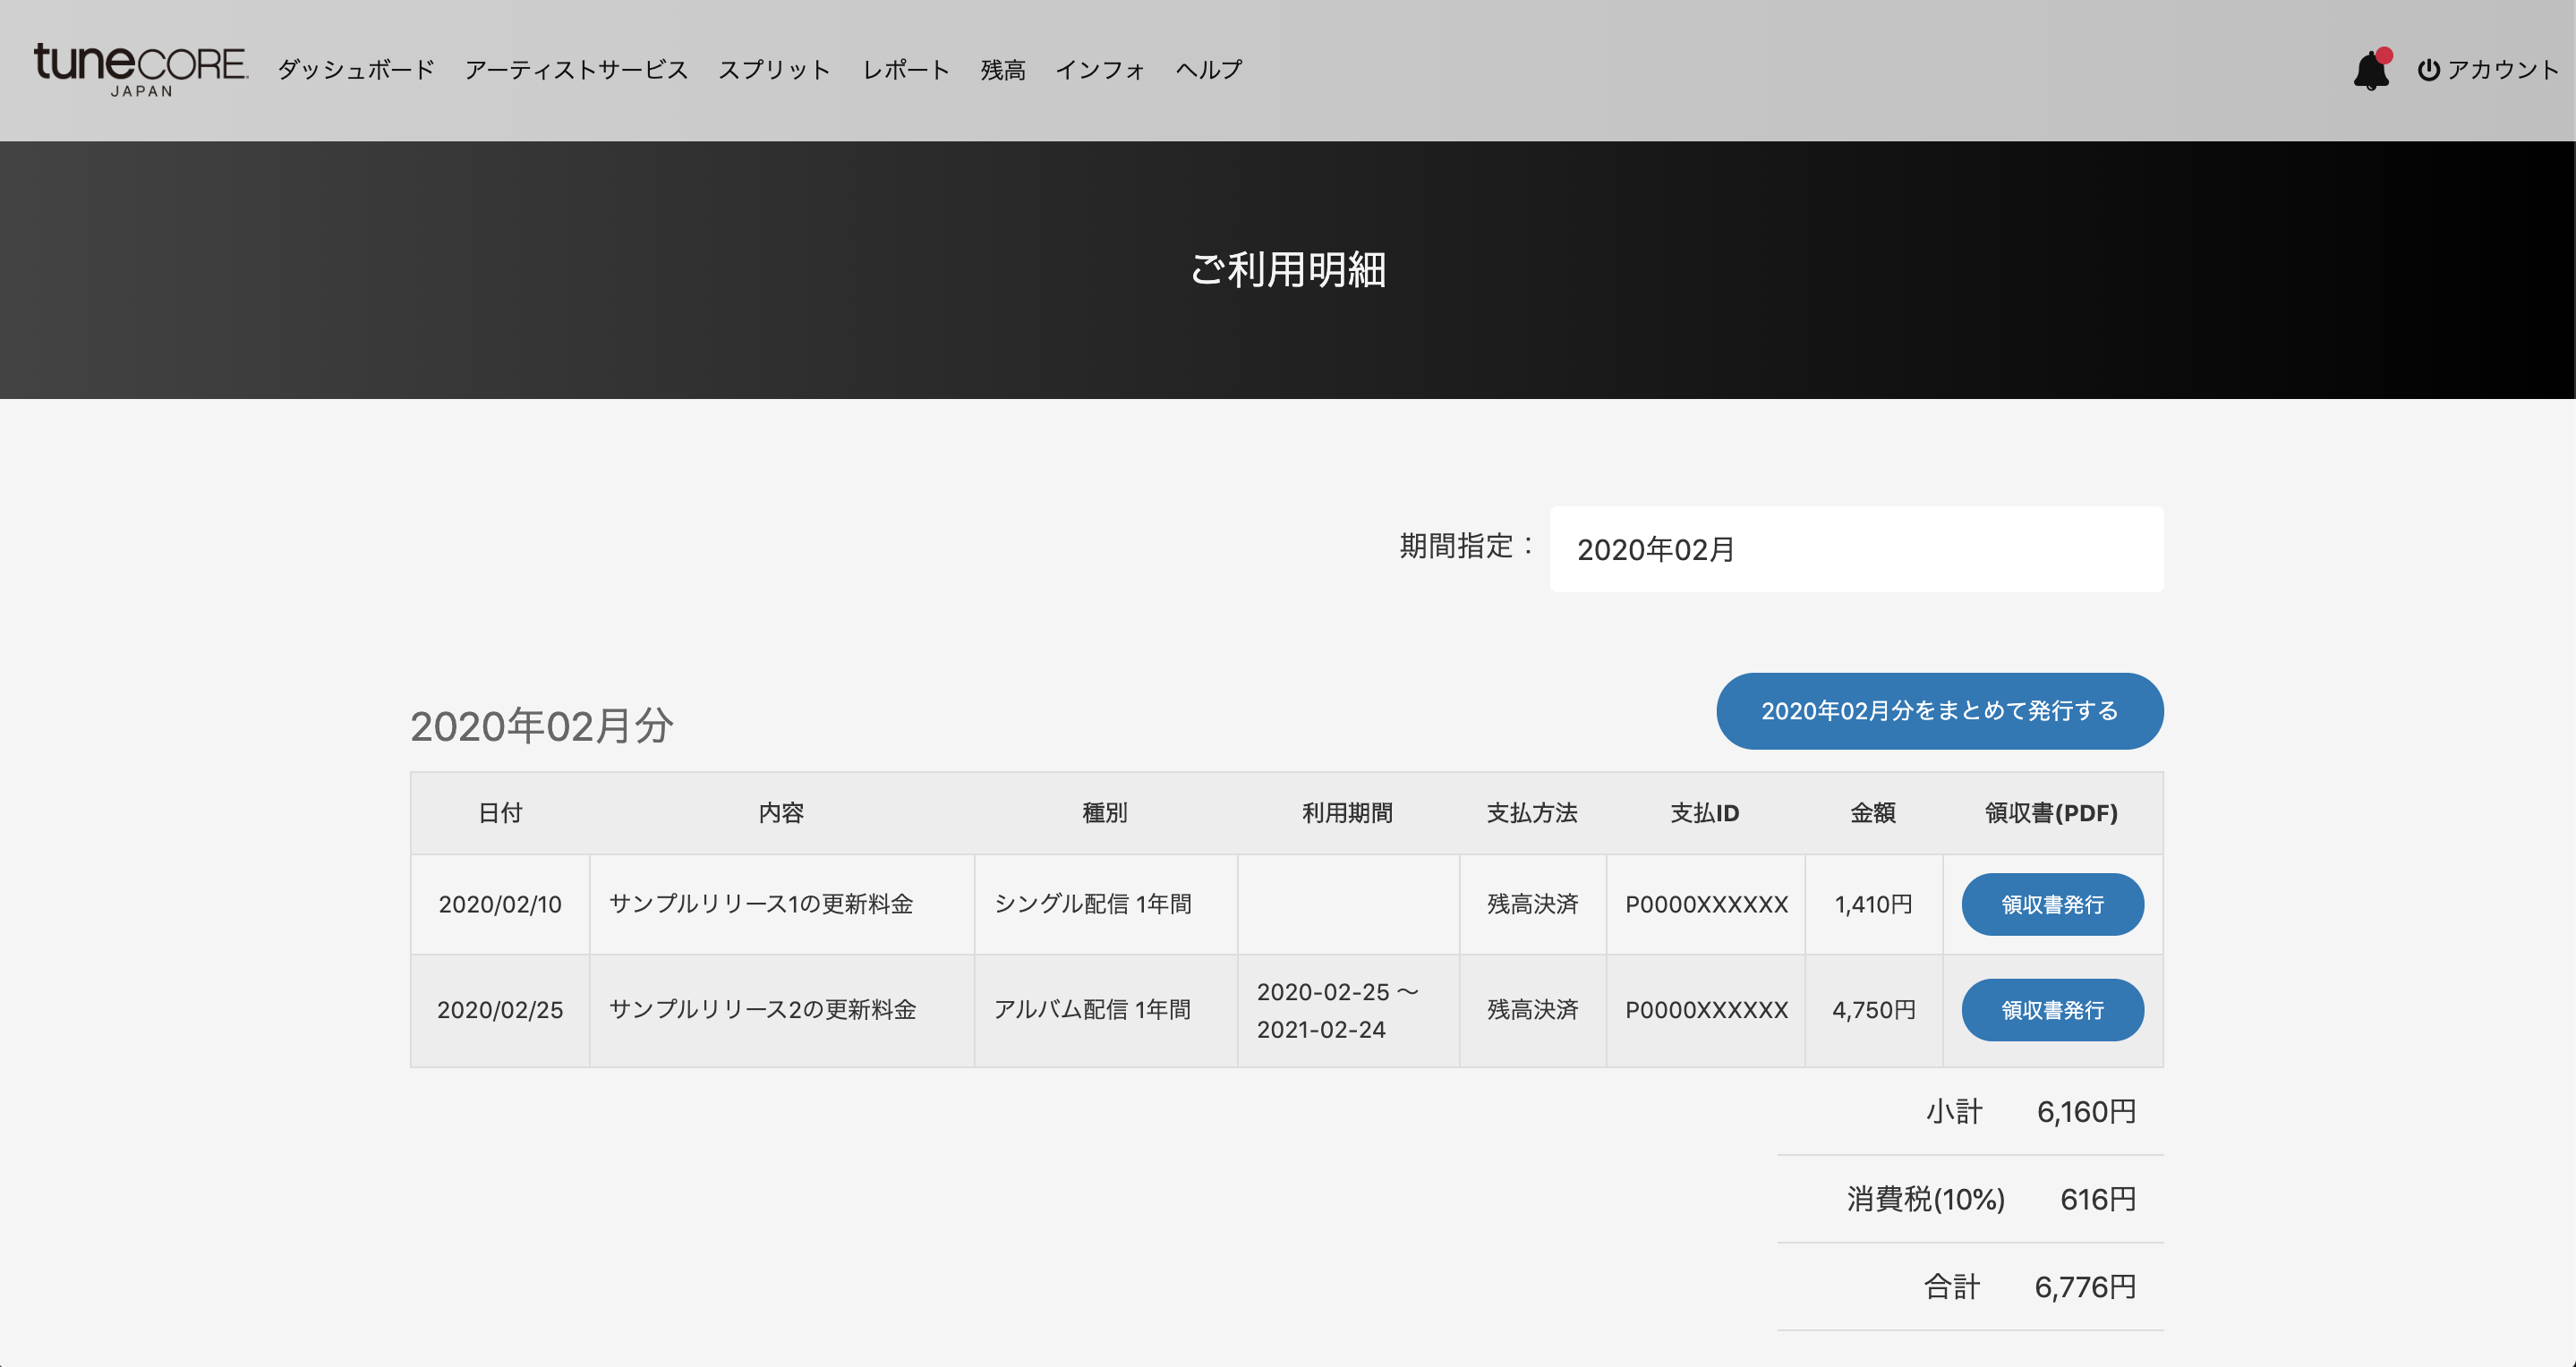Click the TuneCore Japan logo
This screenshot has height=1367, width=2576.
coord(140,69)
